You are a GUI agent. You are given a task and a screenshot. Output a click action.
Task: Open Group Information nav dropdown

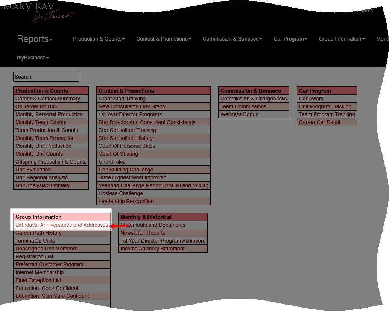coord(342,39)
